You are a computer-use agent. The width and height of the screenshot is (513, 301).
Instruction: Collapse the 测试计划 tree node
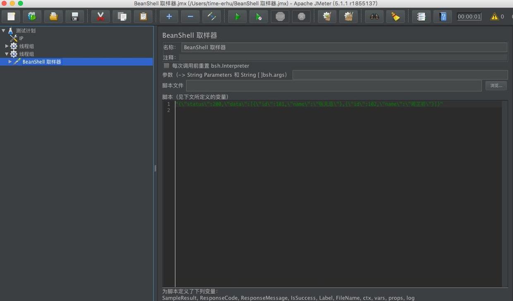3,31
